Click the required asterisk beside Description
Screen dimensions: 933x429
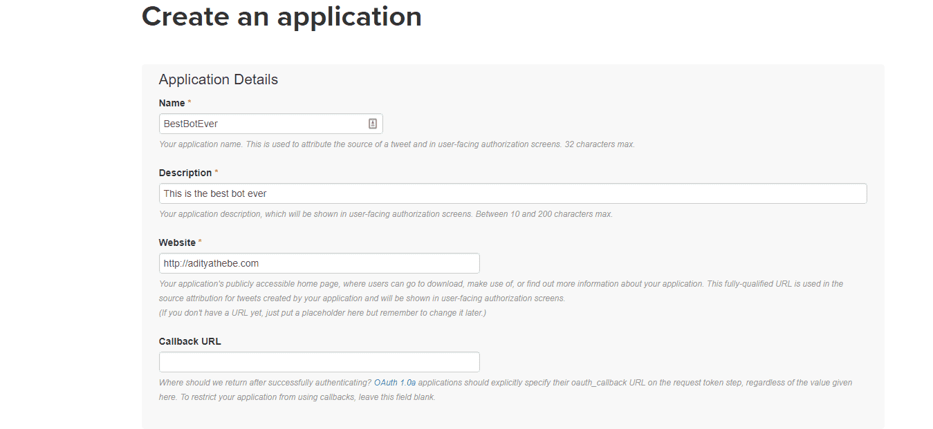click(x=216, y=173)
